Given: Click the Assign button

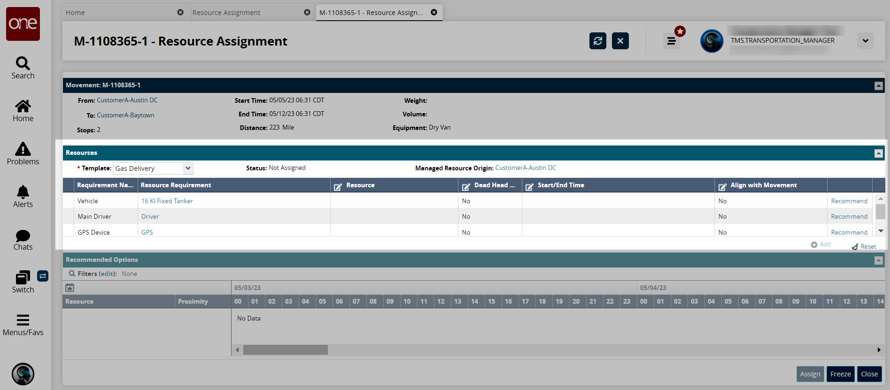Looking at the screenshot, I should (x=810, y=374).
